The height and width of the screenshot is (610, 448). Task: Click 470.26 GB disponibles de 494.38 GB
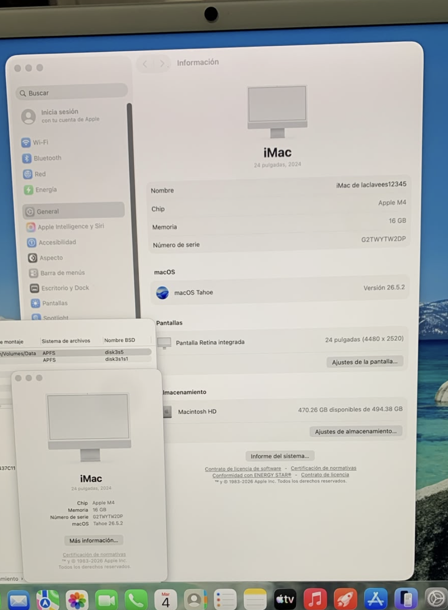350,409
